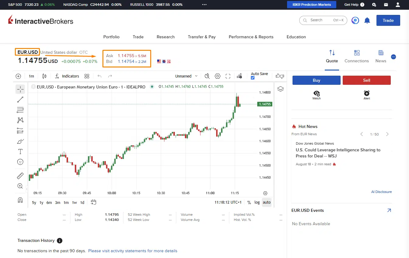Select the crosshair cursor tool

[20, 89]
